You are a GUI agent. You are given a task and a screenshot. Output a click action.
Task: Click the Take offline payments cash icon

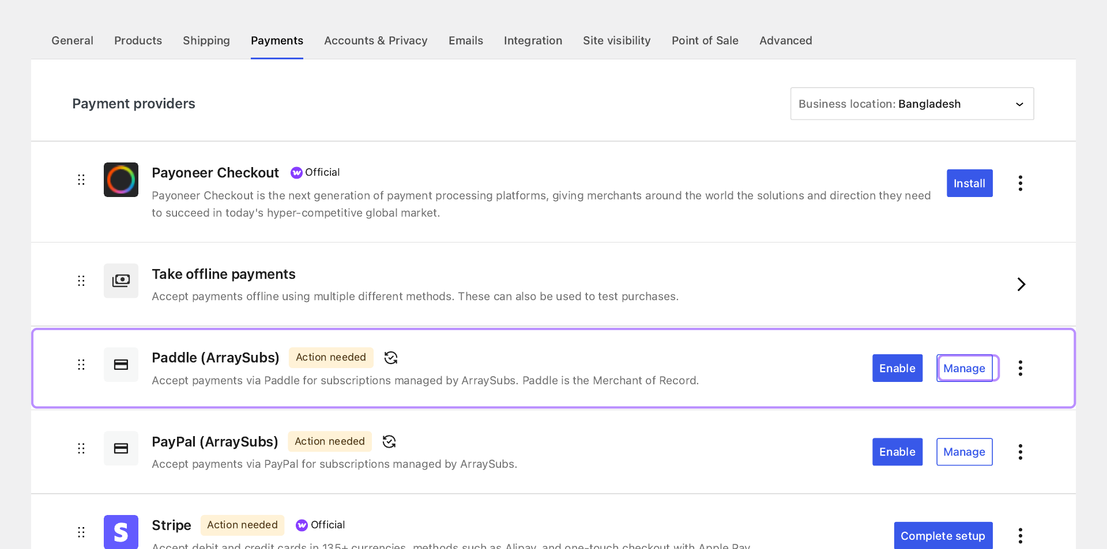(x=121, y=281)
